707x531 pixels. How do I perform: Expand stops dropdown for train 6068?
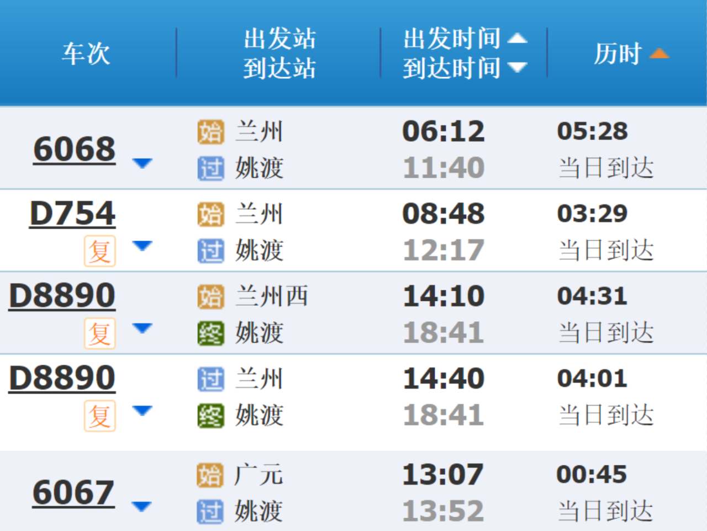(142, 163)
